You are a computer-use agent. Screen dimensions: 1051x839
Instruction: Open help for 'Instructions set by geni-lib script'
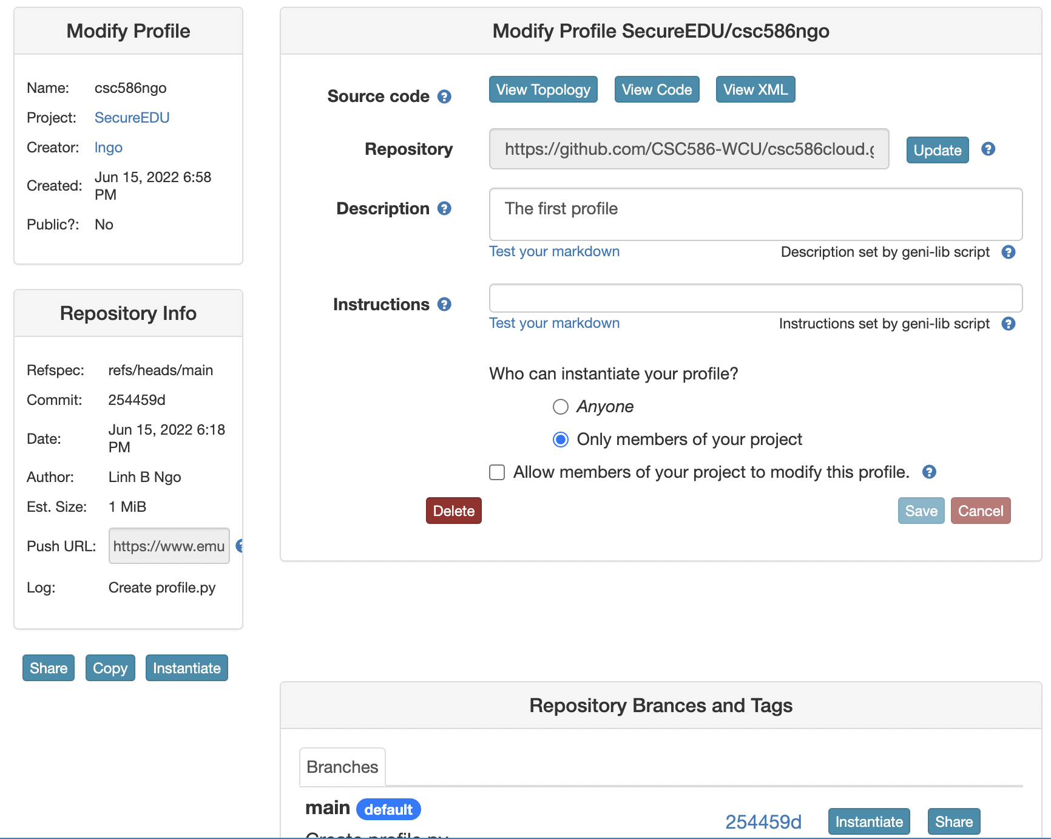[1009, 324]
